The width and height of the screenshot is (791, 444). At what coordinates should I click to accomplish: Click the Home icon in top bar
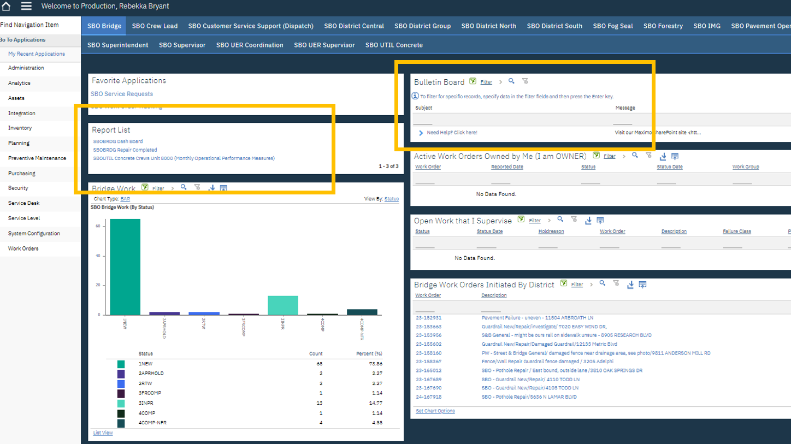7,7
